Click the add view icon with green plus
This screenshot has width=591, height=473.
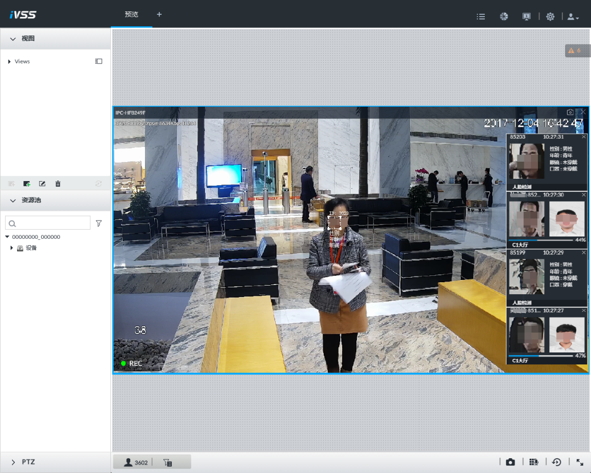coord(27,183)
